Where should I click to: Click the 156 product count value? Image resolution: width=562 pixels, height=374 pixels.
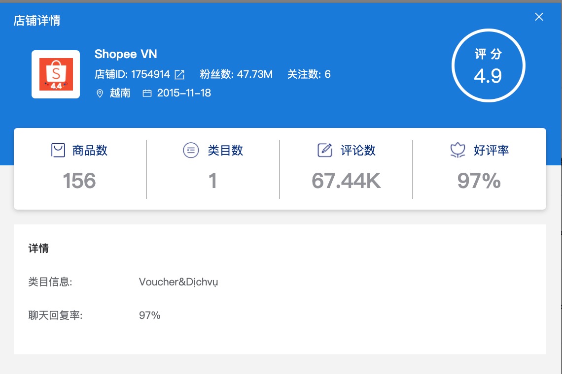pos(79,181)
